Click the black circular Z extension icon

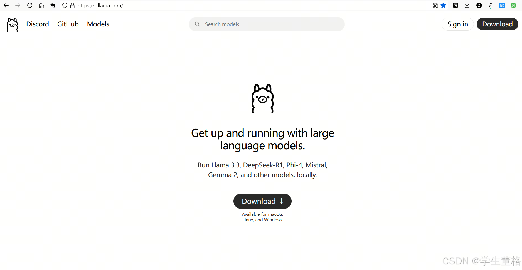(479, 5)
